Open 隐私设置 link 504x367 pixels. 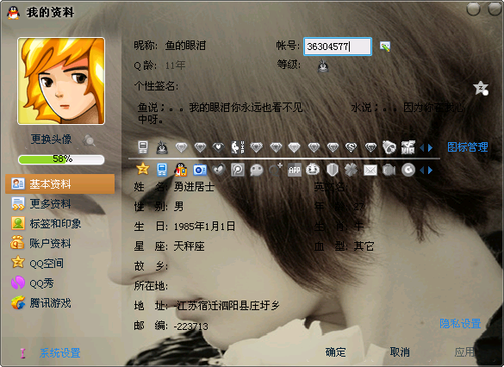[x=460, y=323]
